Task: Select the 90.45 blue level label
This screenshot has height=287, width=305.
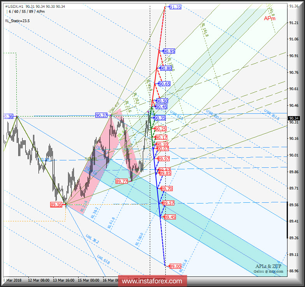Action: click(x=161, y=107)
